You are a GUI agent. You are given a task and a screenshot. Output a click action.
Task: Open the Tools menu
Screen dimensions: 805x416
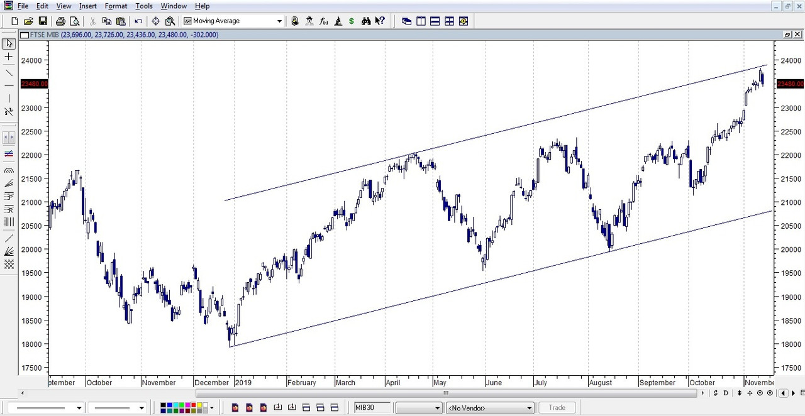coord(144,6)
